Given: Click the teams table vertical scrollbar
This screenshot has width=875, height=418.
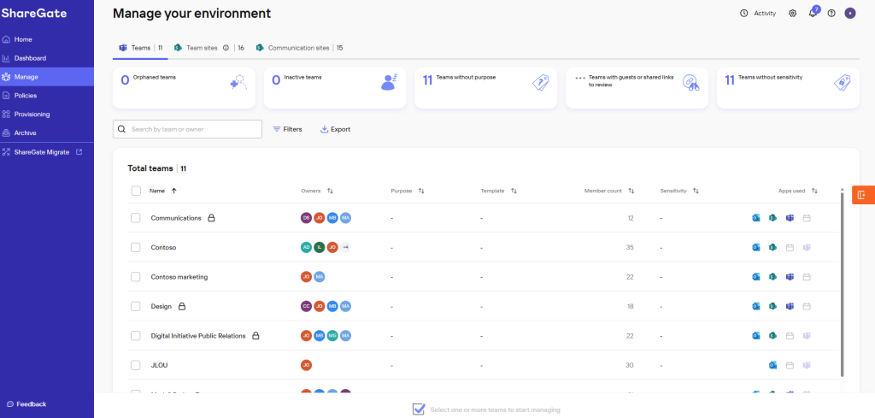Looking at the screenshot, I should click(x=842, y=284).
